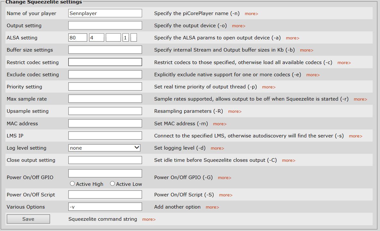
Task: Click the Restrict codec setting field
Action: pos(105,62)
